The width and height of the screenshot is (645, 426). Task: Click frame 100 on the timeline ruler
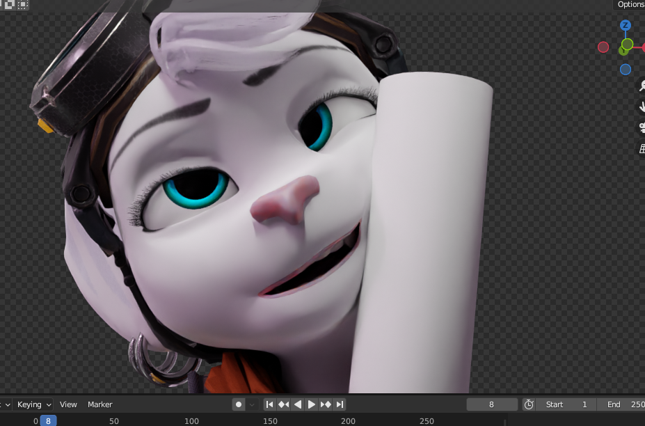191,421
